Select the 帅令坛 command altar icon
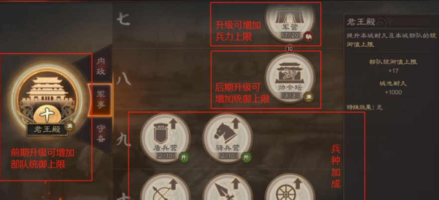439x200 pixels. (x=290, y=78)
